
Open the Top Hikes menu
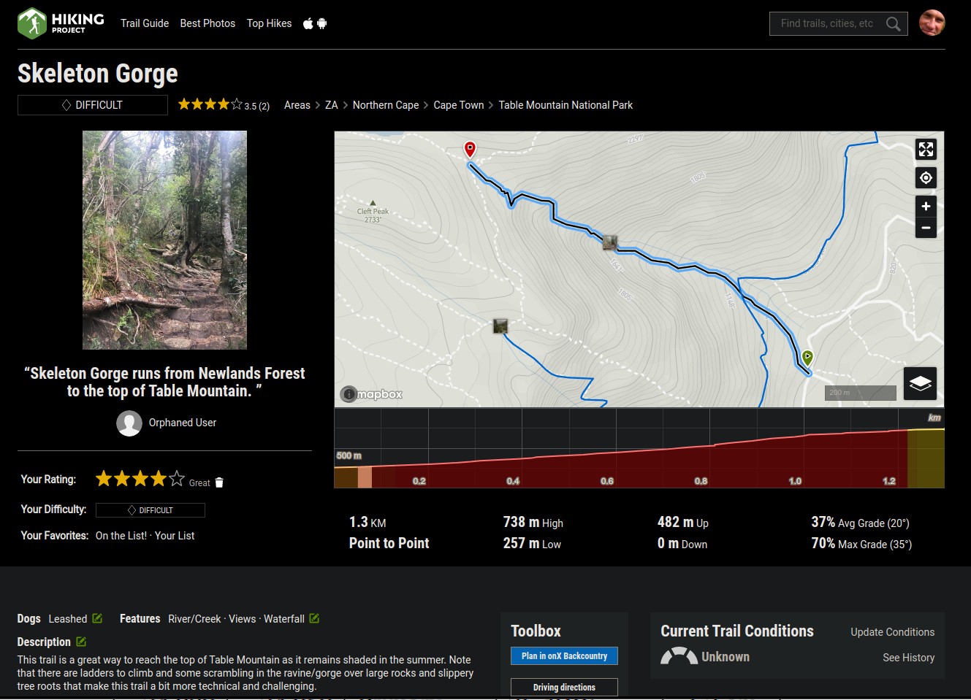click(269, 23)
